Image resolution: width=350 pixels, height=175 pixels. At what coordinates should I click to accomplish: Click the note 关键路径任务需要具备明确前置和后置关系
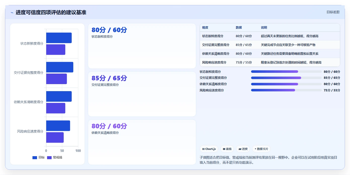[x=290, y=54]
